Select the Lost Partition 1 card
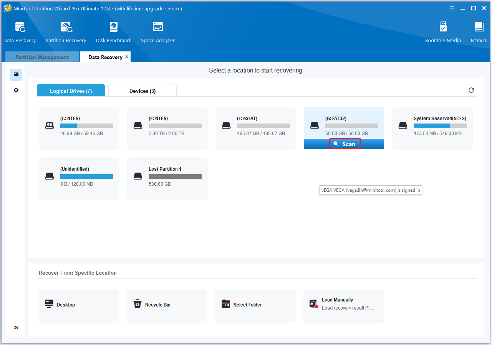492x346 pixels. pyautogui.click(x=167, y=179)
